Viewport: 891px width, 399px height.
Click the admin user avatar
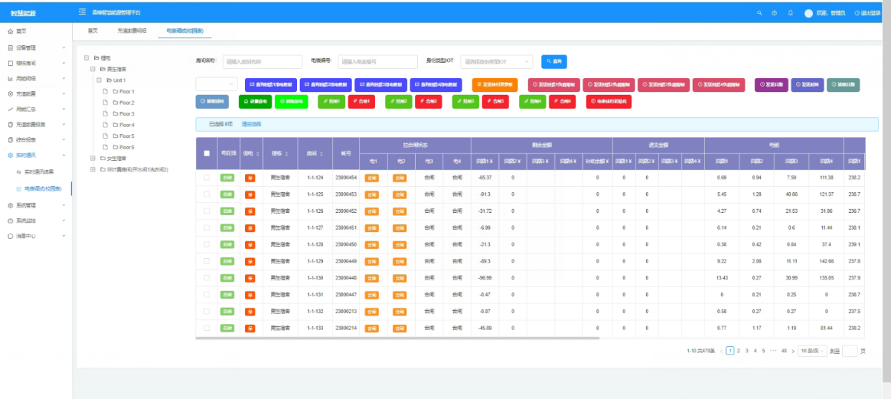click(809, 13)
